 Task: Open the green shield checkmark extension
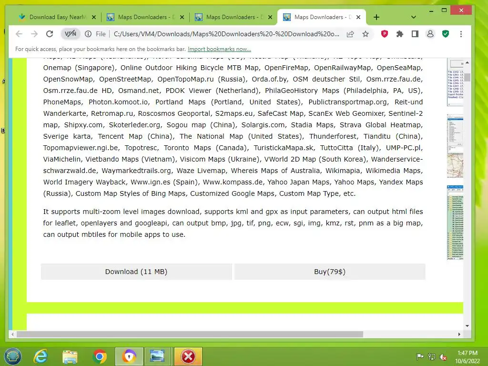[x=446, y=34]
